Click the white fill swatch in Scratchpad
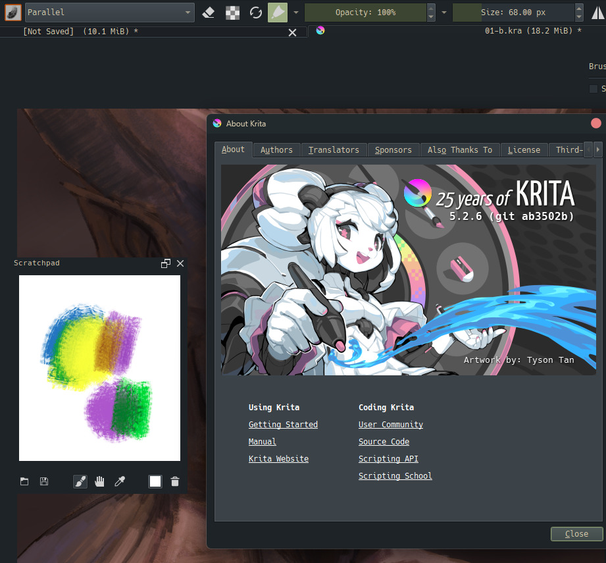The image size is (606, 563). pyautogui.click(x=155, y=481)
